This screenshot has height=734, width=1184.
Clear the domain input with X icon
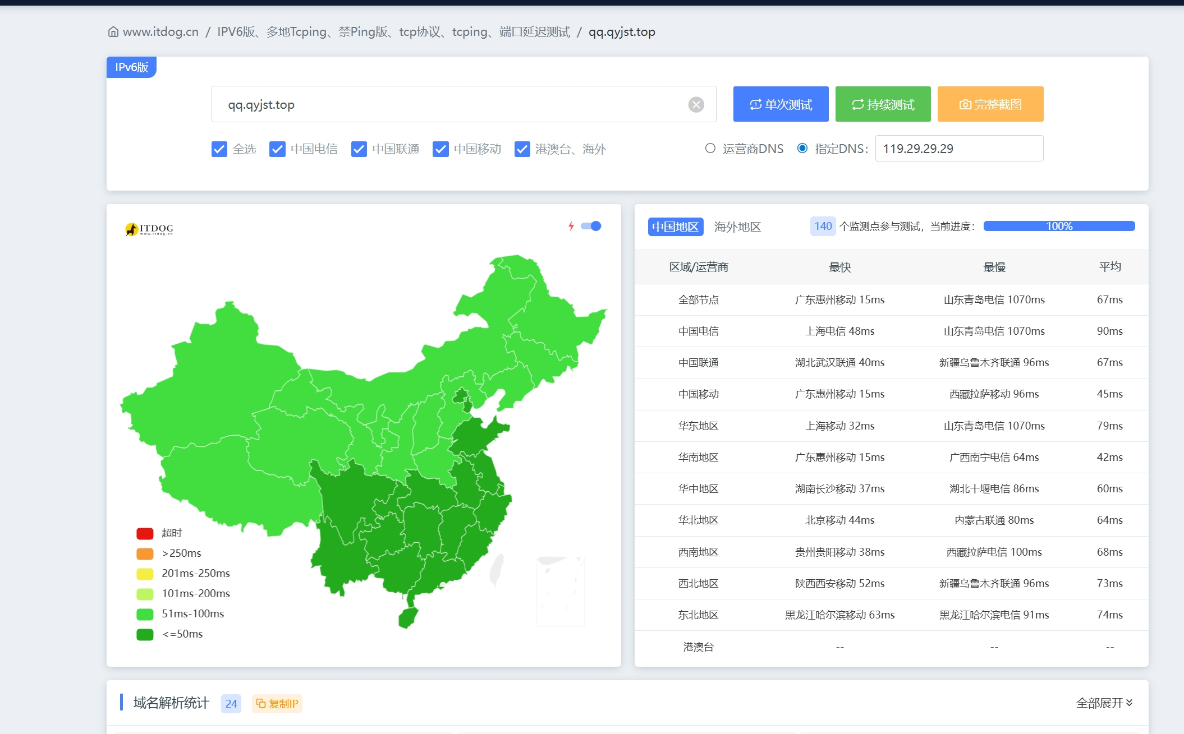[696, 105]
